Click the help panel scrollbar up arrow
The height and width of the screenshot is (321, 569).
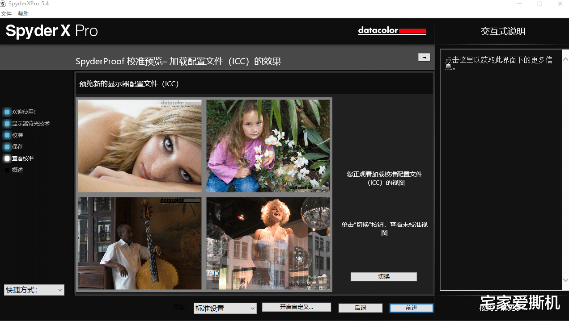pos(565,60)
